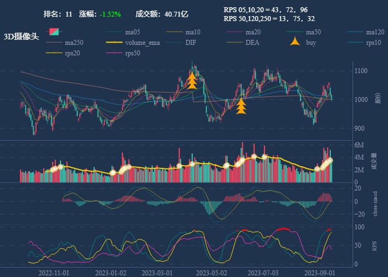Click the volume_ema yellow line legend marker
This screenshot has height=277, width=388.
[x=114, y=43]
